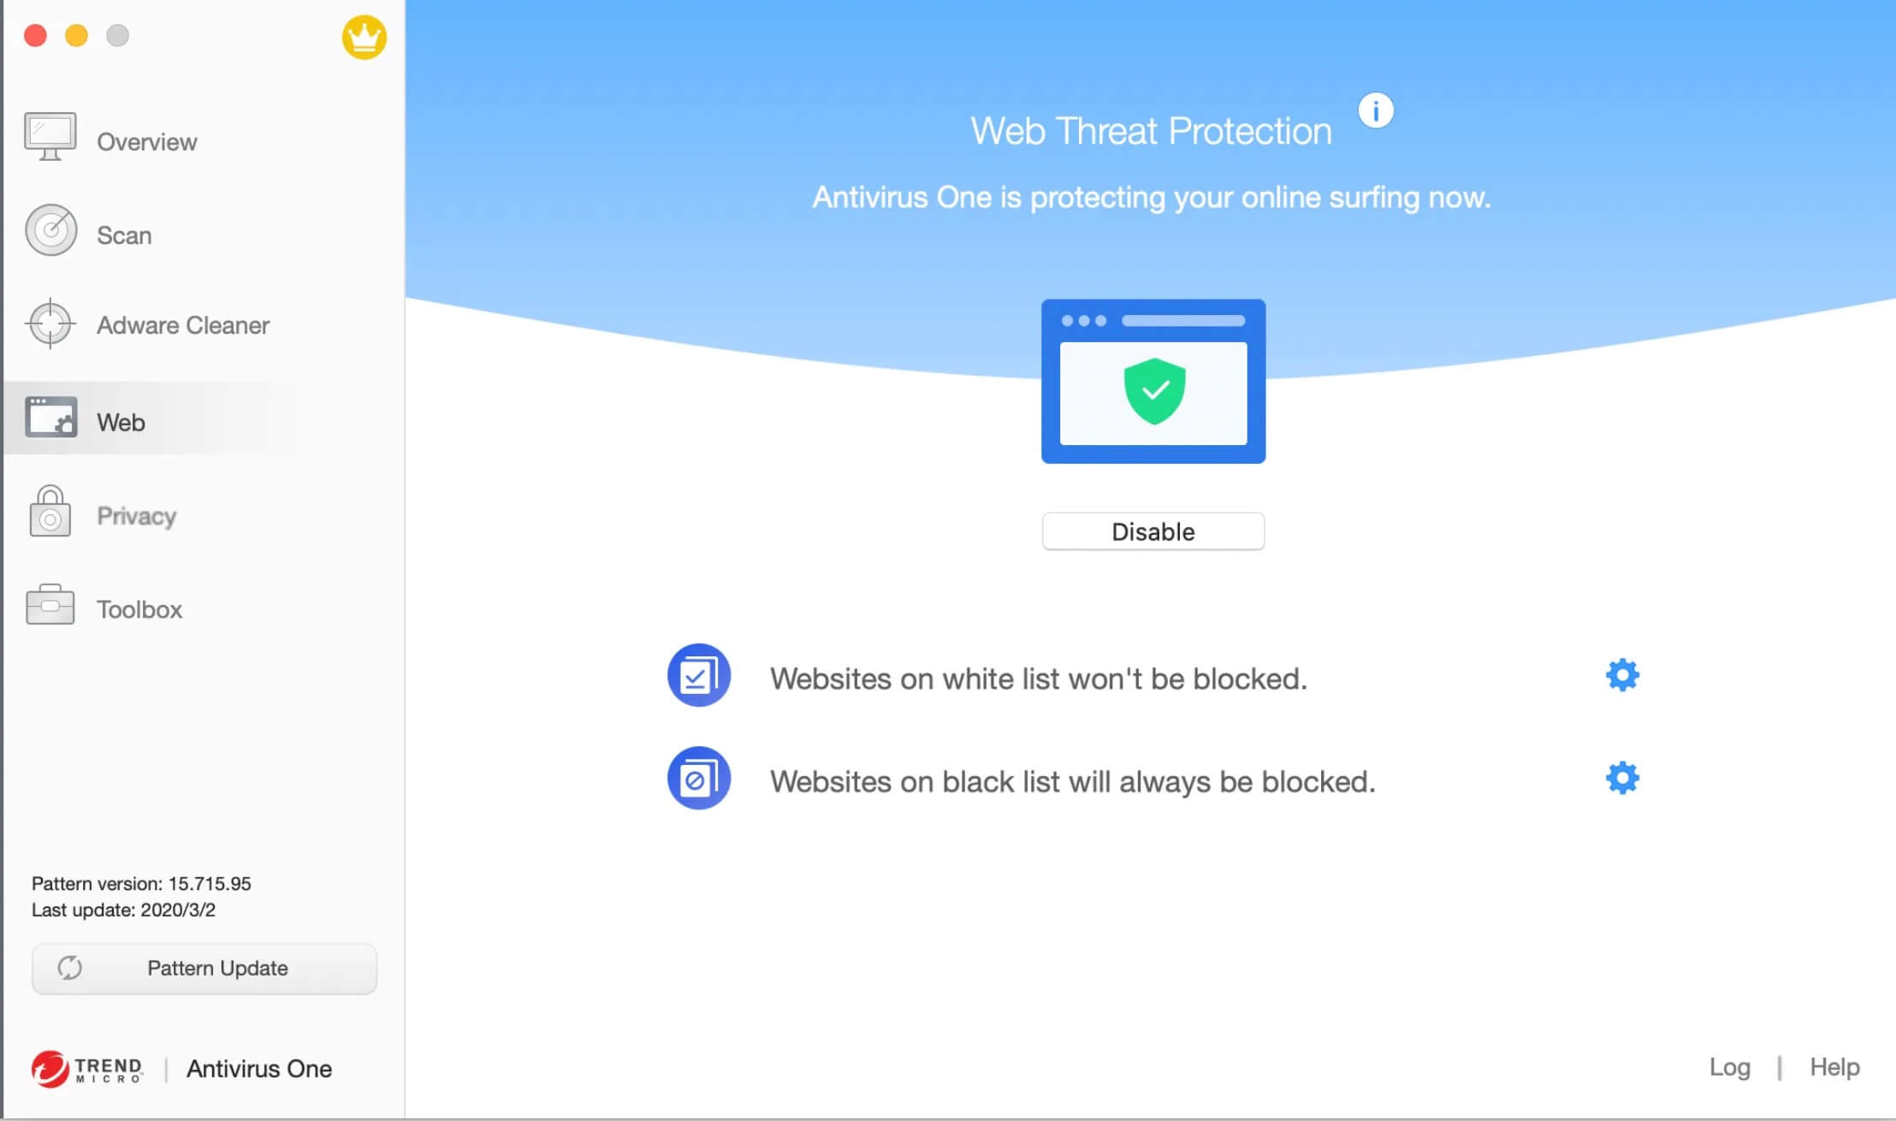The width and height of the screenshot is (1896, 1121).
Task: Click the black list blocked icon
Action: coord(699,778)
